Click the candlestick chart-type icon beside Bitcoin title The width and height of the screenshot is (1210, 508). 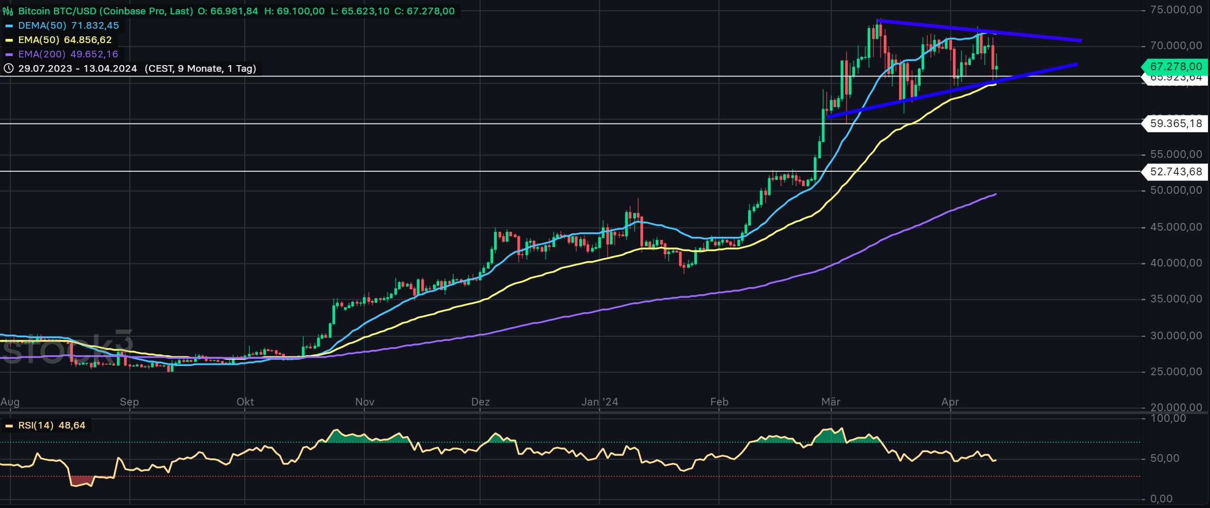(x=8, y=11)
